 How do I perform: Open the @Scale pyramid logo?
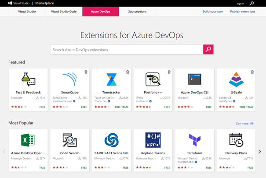click(x=236, y=79)
